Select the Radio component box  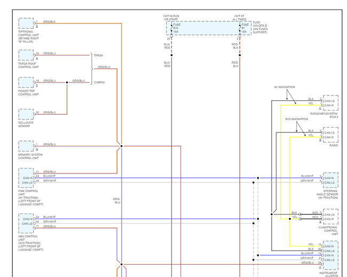330,134
